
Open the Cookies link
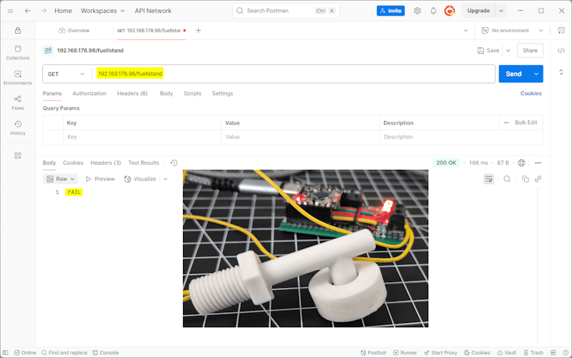coord(531,94)
